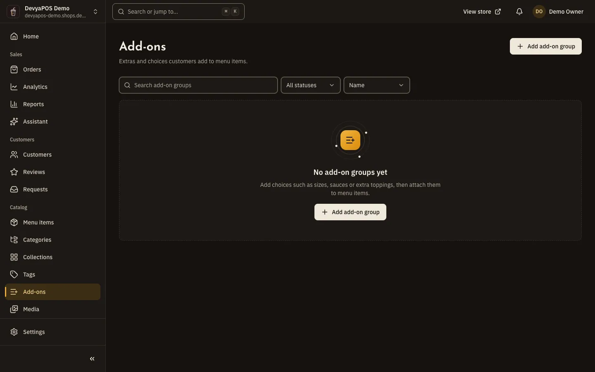Click the DO avatar badge
The height and width of the screenshot is (372, 595).
(539, 12)
